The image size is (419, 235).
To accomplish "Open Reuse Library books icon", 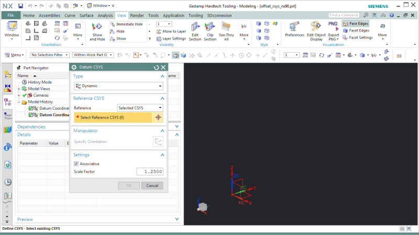I will (8, 129).
